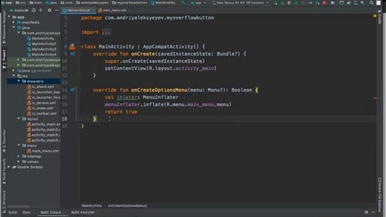Screen dimensions: 386x217
Task: Expand the manifests folder
Action: click(x=14, y=22)
